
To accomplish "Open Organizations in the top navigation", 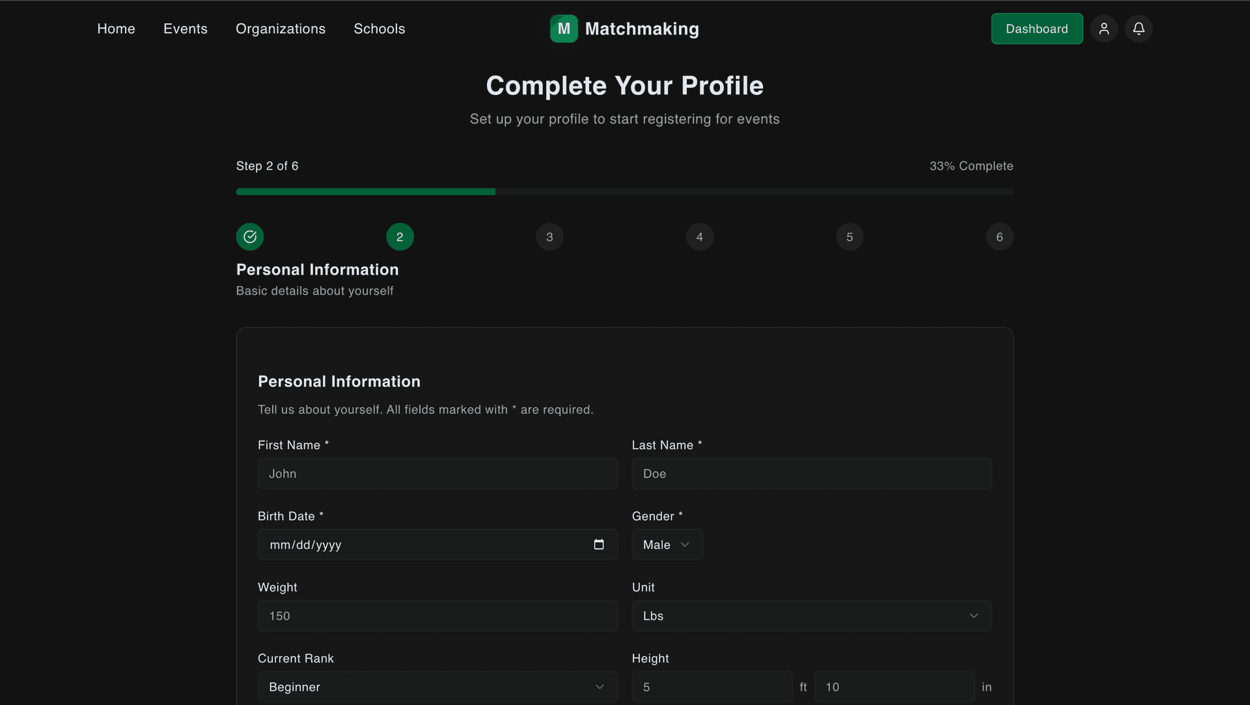I will [281, 29].
